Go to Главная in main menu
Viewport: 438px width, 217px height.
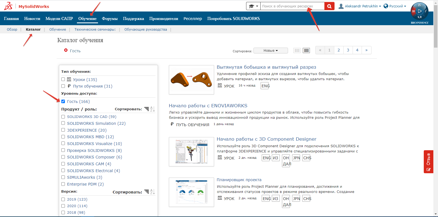click(x=11, y=19)
